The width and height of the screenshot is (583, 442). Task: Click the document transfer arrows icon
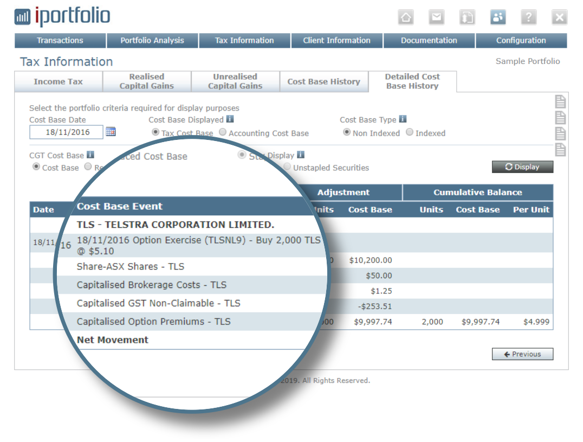pos(467,17)
